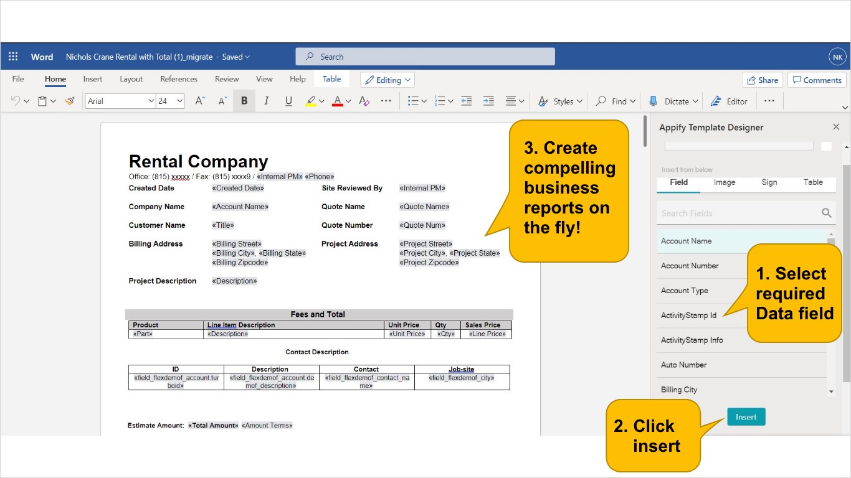Switch to the Layout ribbon tab

tap(131, 79)
